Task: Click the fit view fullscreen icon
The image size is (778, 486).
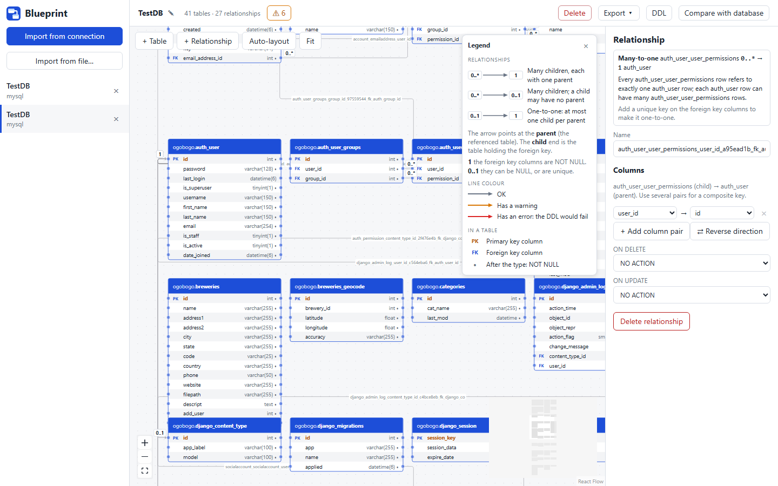Action: point(145,471)
